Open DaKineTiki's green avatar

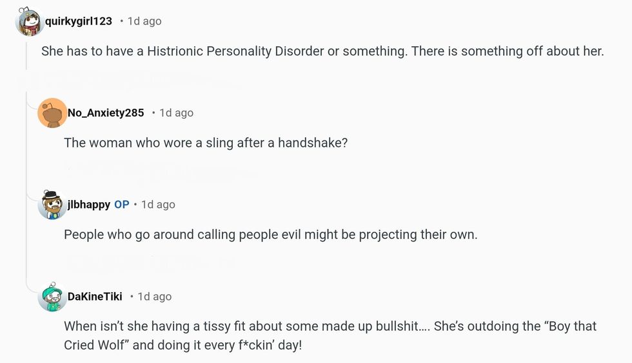(52, 297)
